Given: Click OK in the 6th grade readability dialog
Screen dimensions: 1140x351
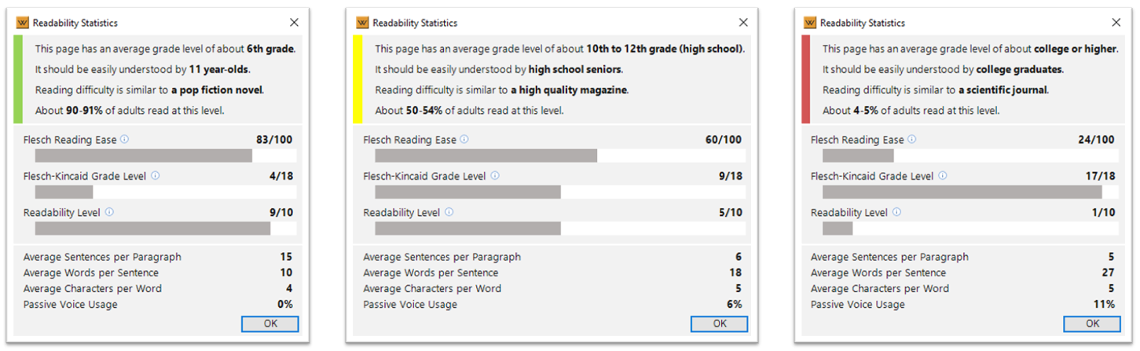Looking at the screenshot, I should point(270,324).
